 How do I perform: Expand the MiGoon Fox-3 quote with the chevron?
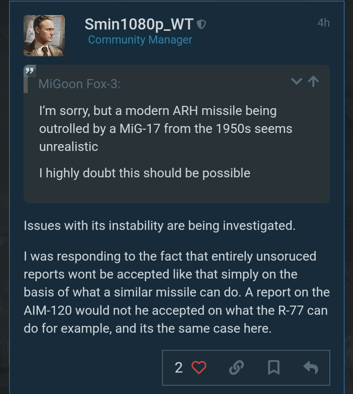click(296, 81)
